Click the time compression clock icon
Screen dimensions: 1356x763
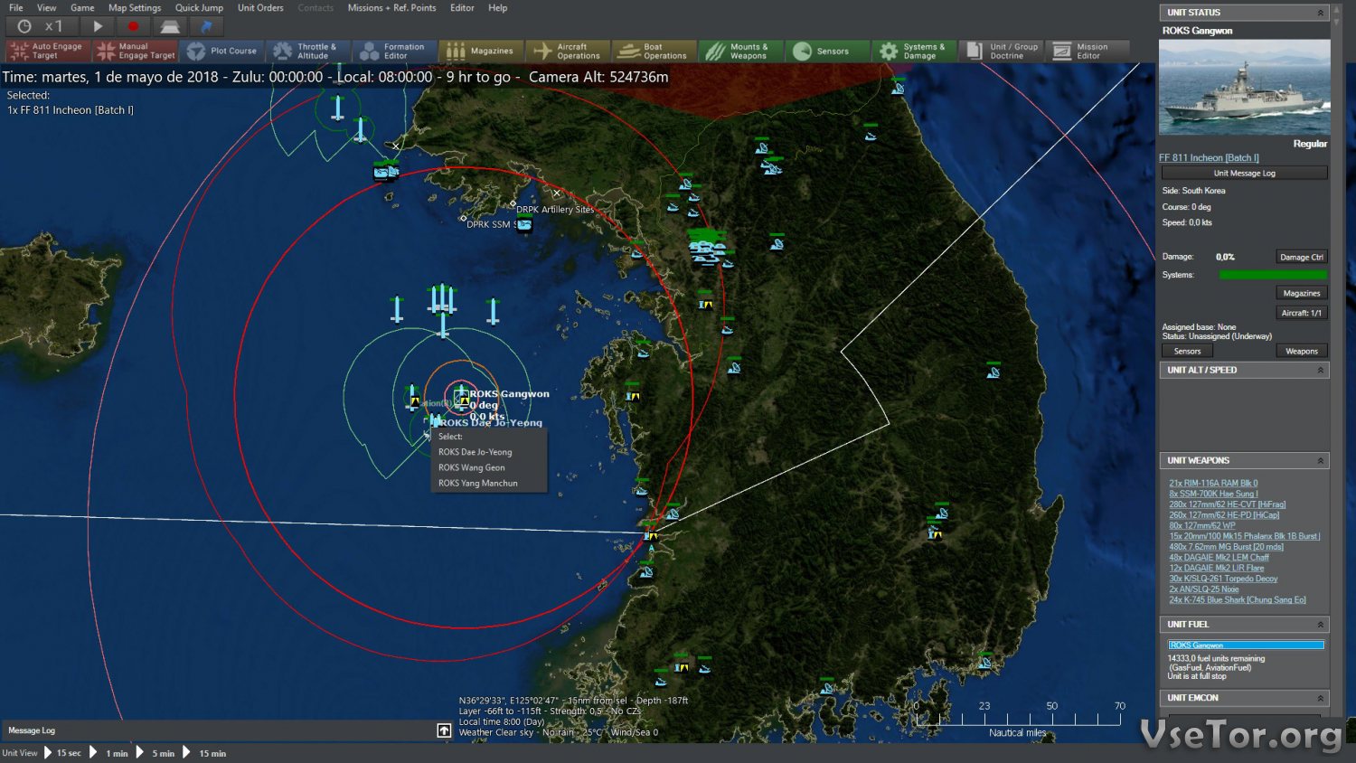click(24, 26)
